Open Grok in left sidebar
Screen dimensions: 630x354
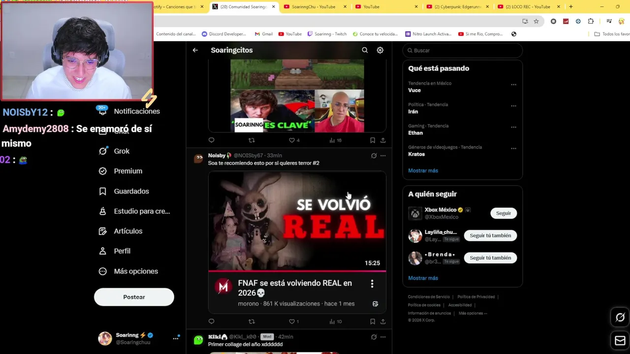[x=114, y=151]
